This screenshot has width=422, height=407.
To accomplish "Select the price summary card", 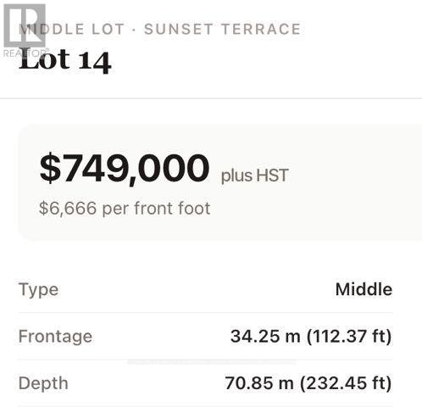I will tap(220, 183).
